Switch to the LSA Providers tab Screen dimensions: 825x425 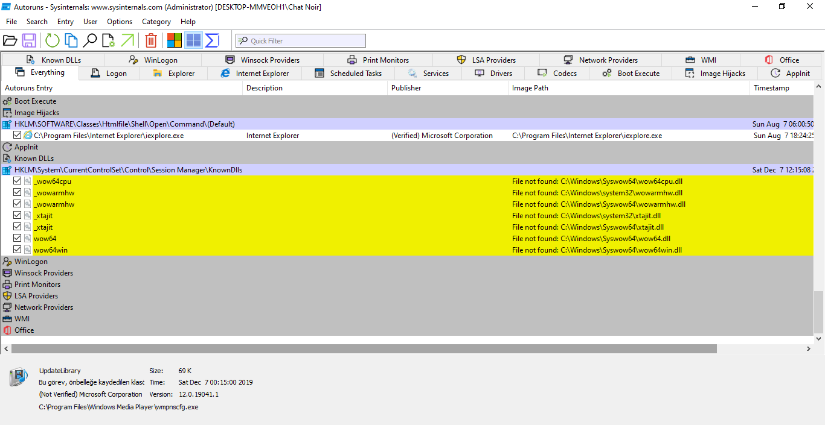(x=486, y=60)
